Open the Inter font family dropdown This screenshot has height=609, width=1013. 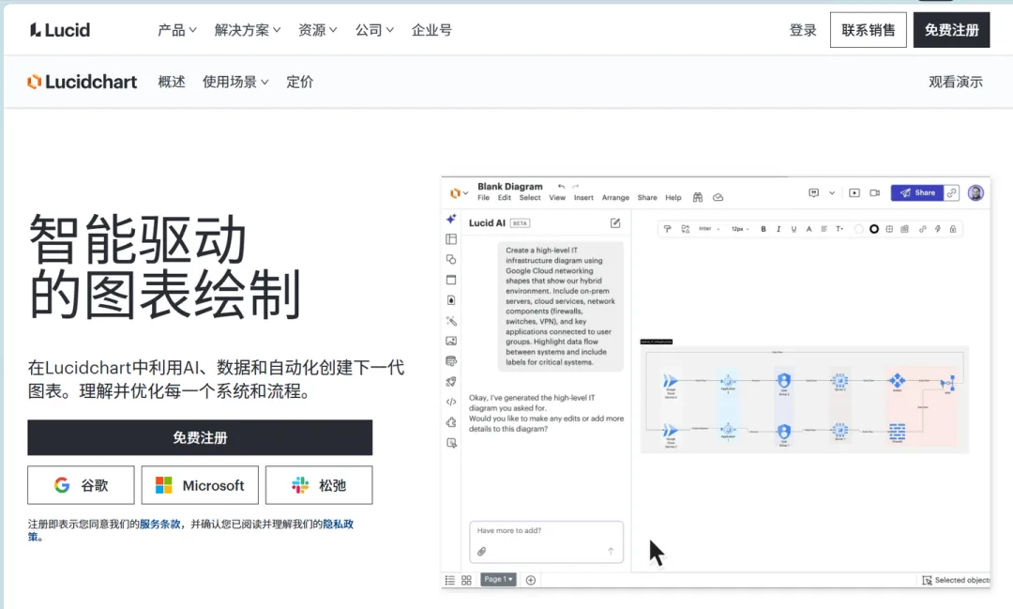pos(709,229)
